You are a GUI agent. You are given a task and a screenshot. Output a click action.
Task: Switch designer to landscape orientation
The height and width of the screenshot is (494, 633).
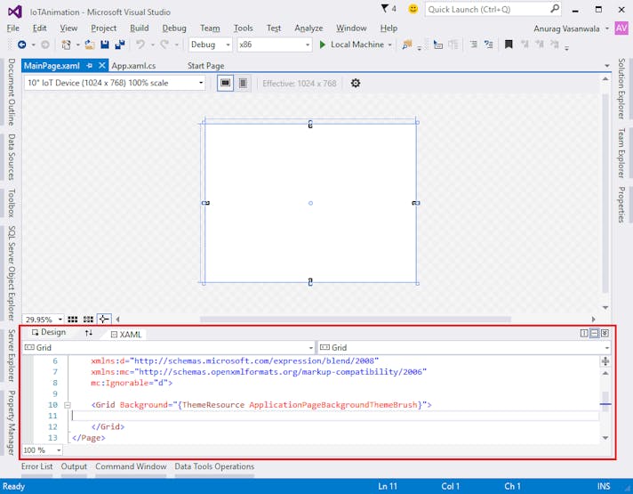225,83
